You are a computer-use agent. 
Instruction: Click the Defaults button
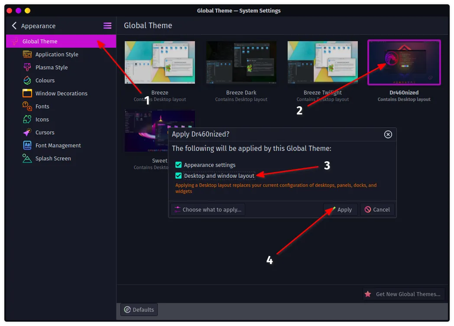[139, 310]
